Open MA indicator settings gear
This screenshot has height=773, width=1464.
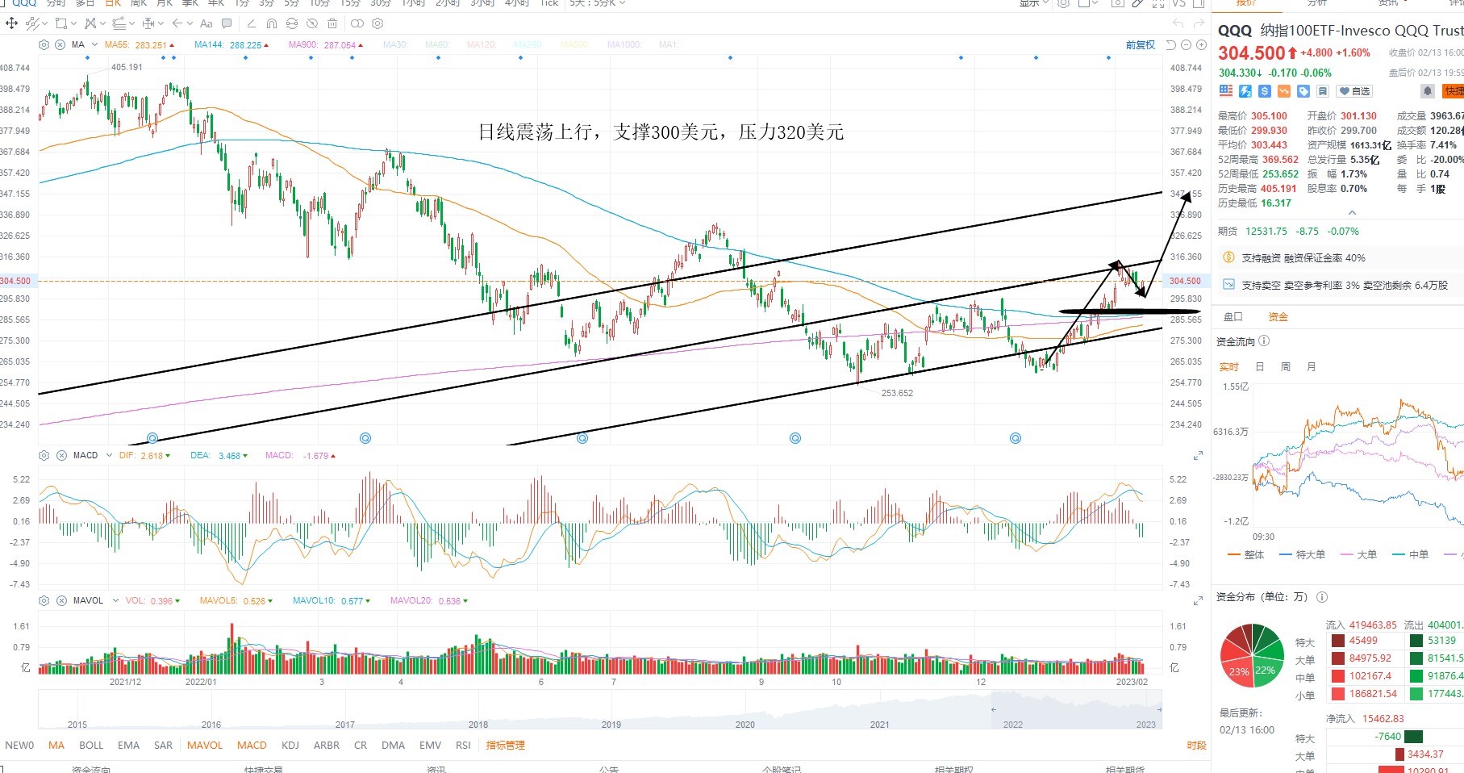coord(44,45)
